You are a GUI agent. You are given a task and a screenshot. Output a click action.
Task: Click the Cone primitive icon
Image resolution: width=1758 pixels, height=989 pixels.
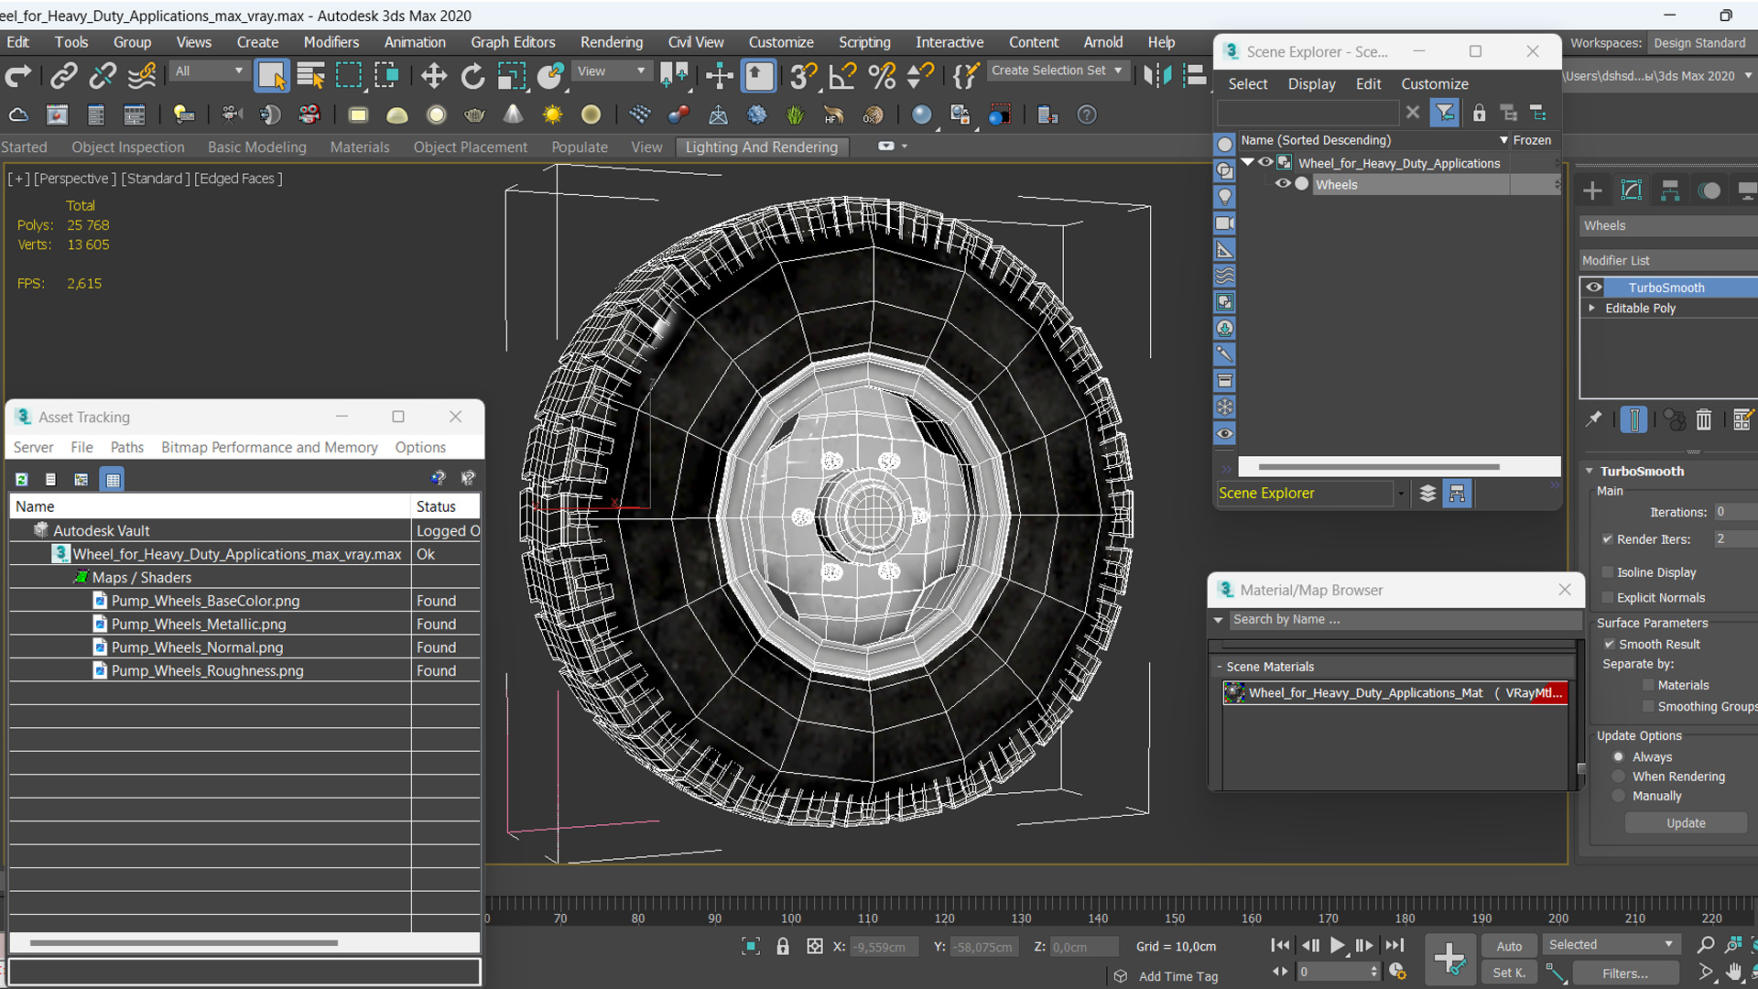(x=514, y=114)
